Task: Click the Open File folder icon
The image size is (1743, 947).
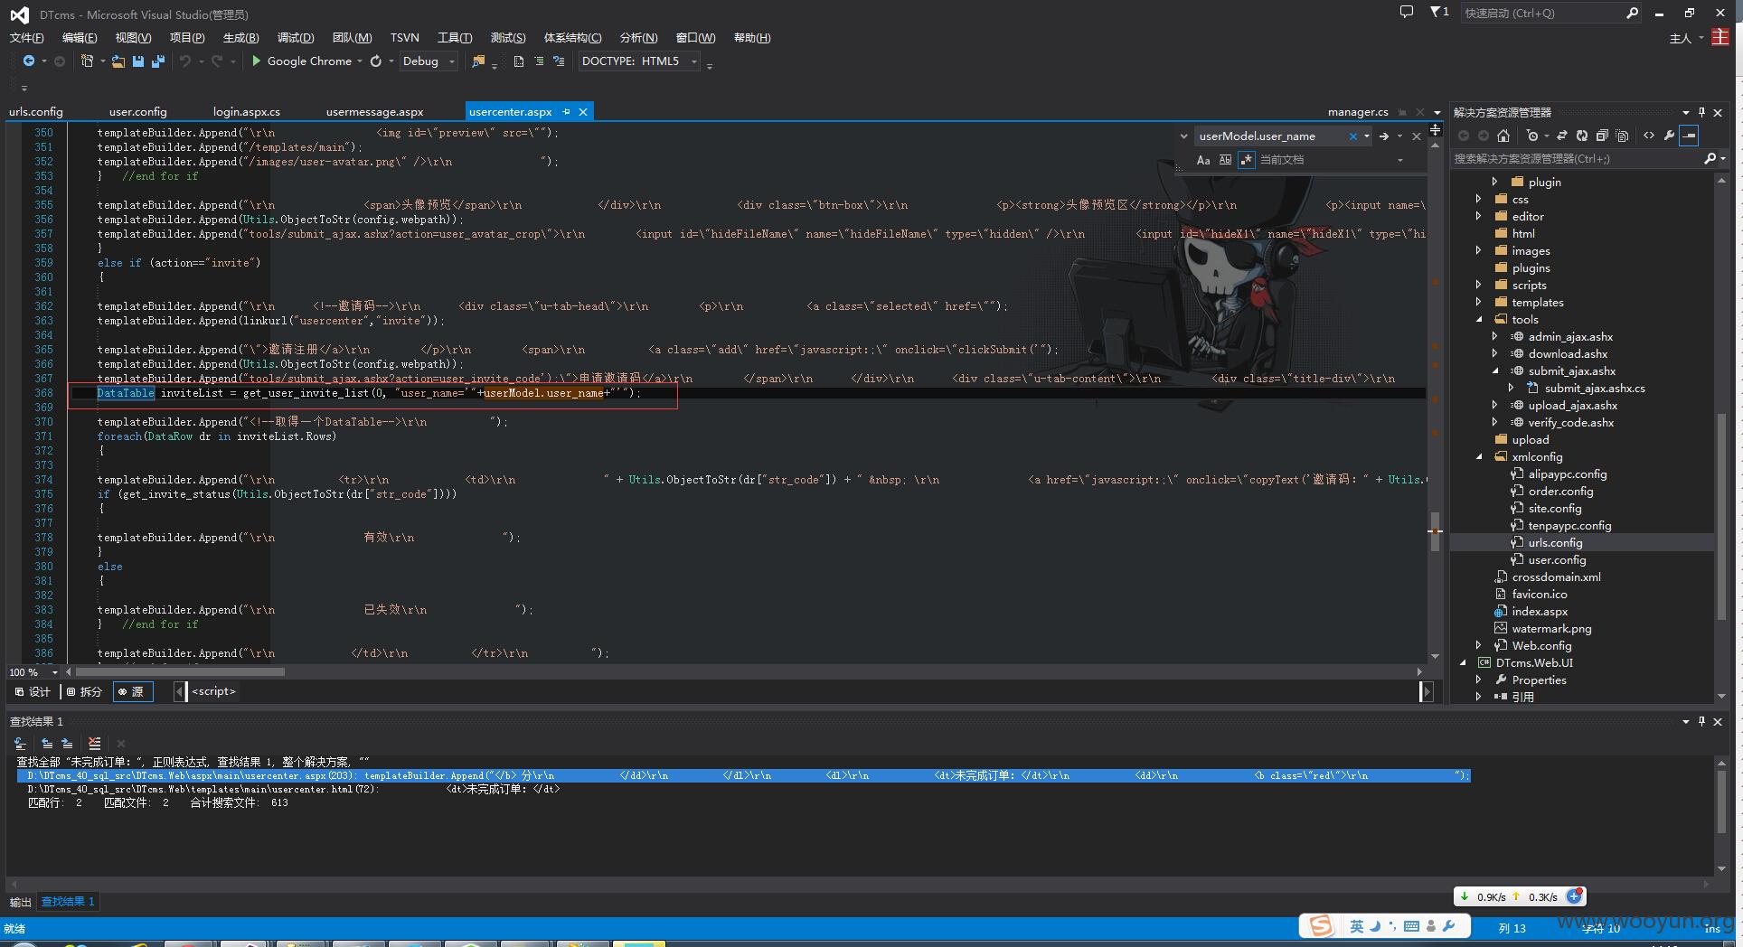Action: click(118, 61)
